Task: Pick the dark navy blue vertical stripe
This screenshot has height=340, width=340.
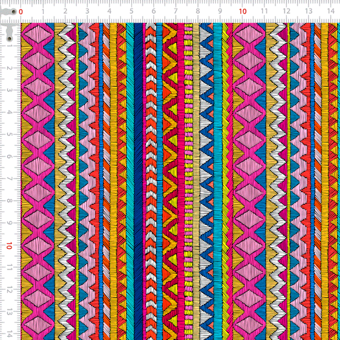Action: (x=139, y=170)
